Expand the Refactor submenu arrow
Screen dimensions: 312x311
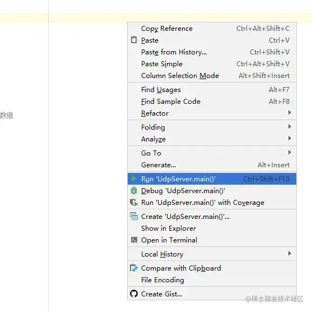click(x=290, y=112)
